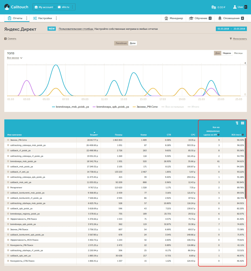This screenshot has width=251, height=271.
Task: Click the balance coins icon
Action: [214, 7]
